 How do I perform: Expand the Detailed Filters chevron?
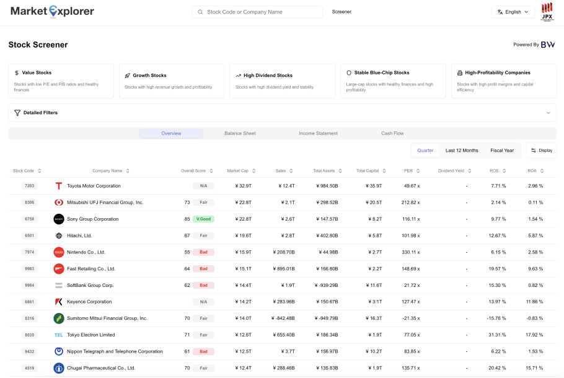click(548, 113)
